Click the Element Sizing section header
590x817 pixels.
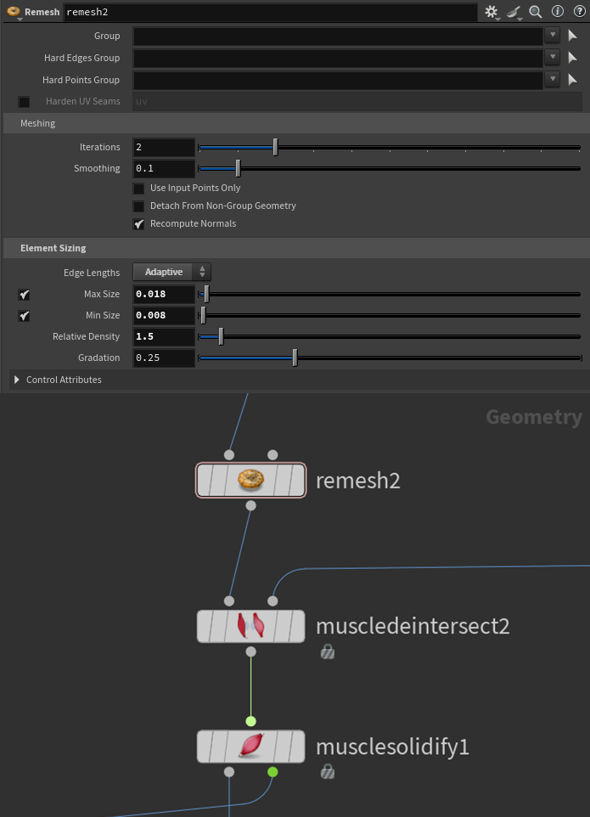click(53, 248)
